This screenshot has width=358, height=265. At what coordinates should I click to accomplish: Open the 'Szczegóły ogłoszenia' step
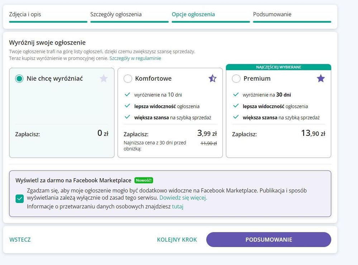[x=116, y=15]
